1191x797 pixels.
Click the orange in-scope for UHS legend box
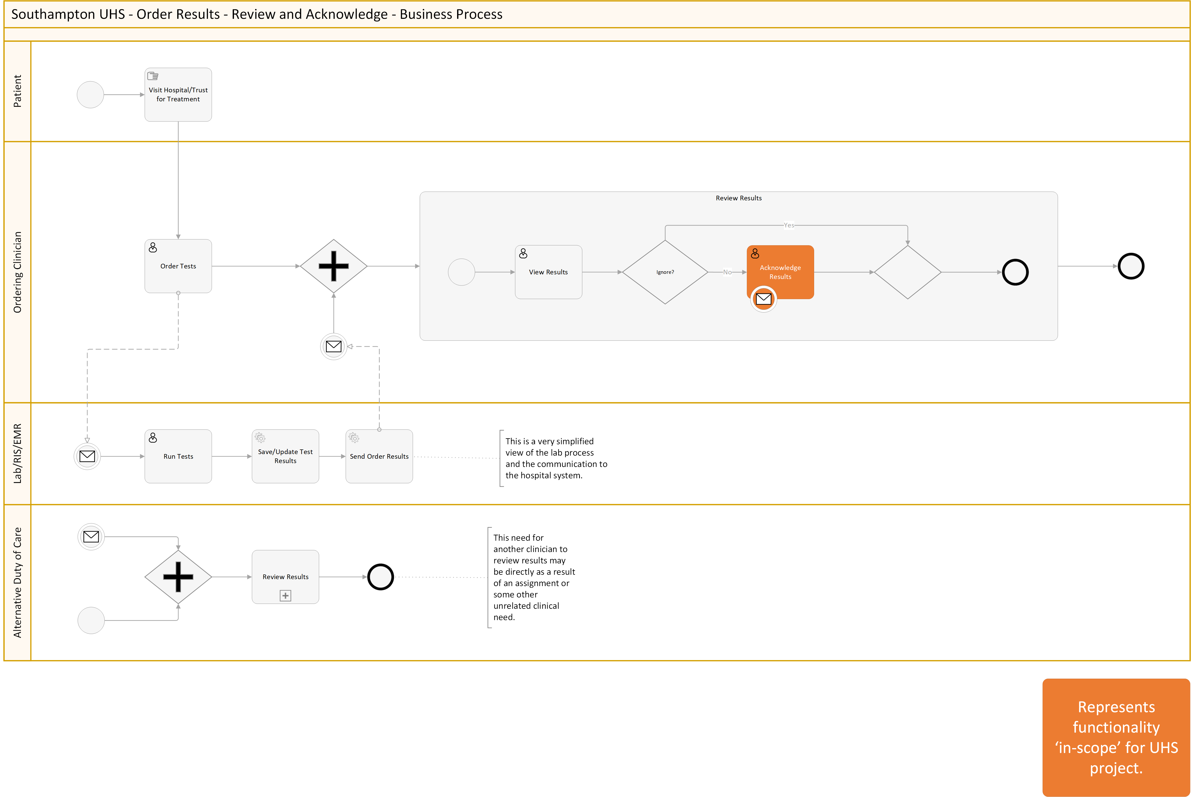(x=1116, y=737)
